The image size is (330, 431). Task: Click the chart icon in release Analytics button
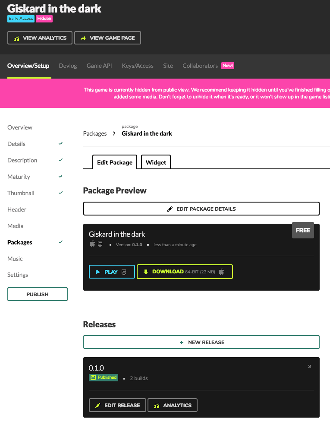pyautogui.click(x=157, y=406)
